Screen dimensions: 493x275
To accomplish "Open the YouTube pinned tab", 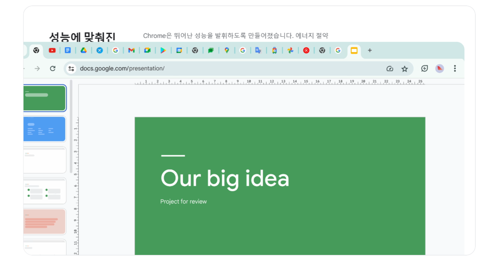I will (x=52, y=50).
